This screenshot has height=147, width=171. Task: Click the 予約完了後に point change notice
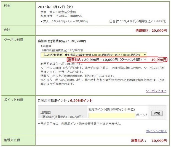click(x=81, y=124)
